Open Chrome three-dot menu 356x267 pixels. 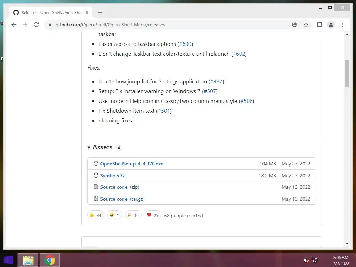pyautogui.click(x=342, y=25)
